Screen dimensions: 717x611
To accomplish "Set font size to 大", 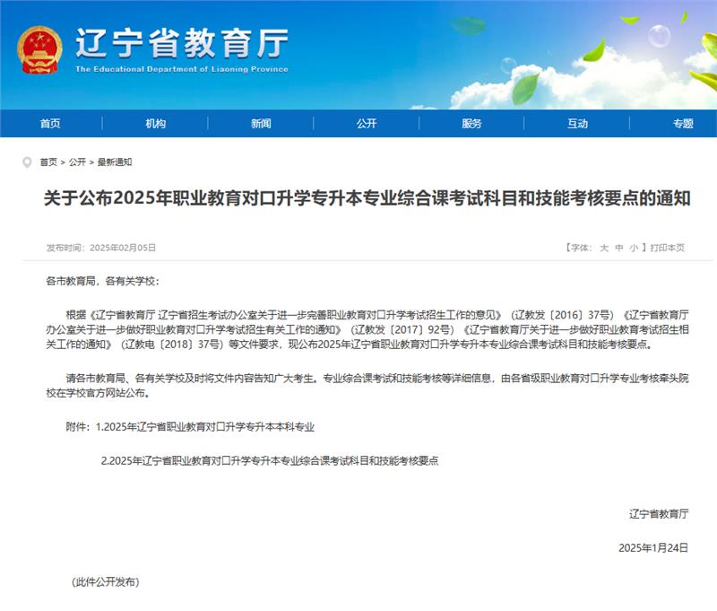I will click(x=604, y=248).
